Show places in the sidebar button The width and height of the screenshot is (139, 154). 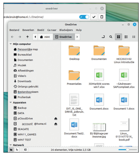(11, 150)
